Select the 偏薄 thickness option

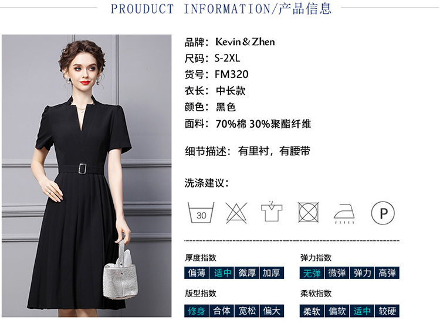pos(197,272)
